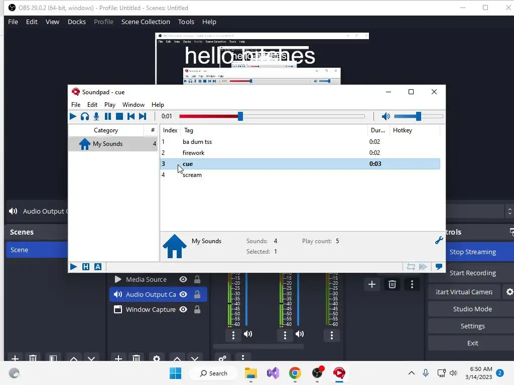The height and width of the screenshot is (385, 514).
Task: Select the 'cue' sound row
Action: pyautogui.click(x=300, y=164)
